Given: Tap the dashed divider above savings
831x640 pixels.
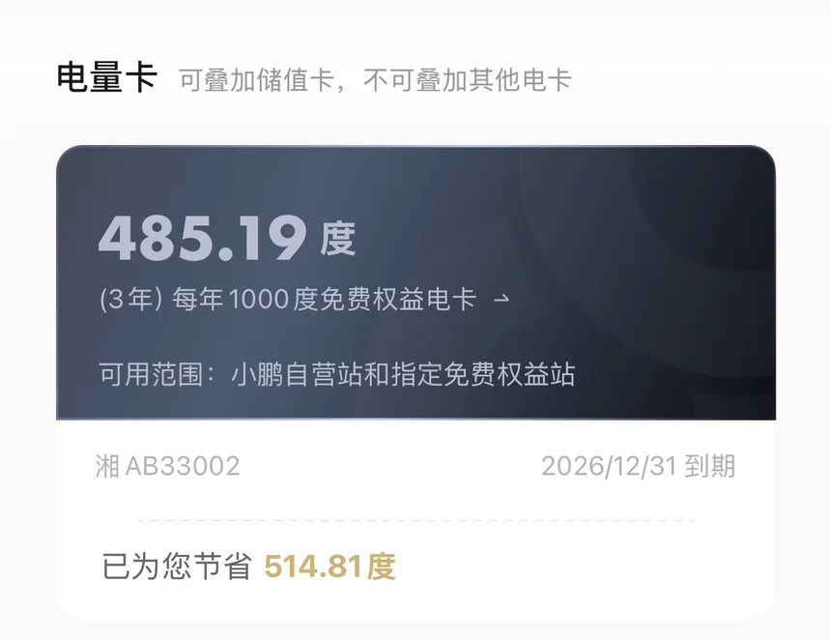Looking at the screenshot, I should coord(416,520).
